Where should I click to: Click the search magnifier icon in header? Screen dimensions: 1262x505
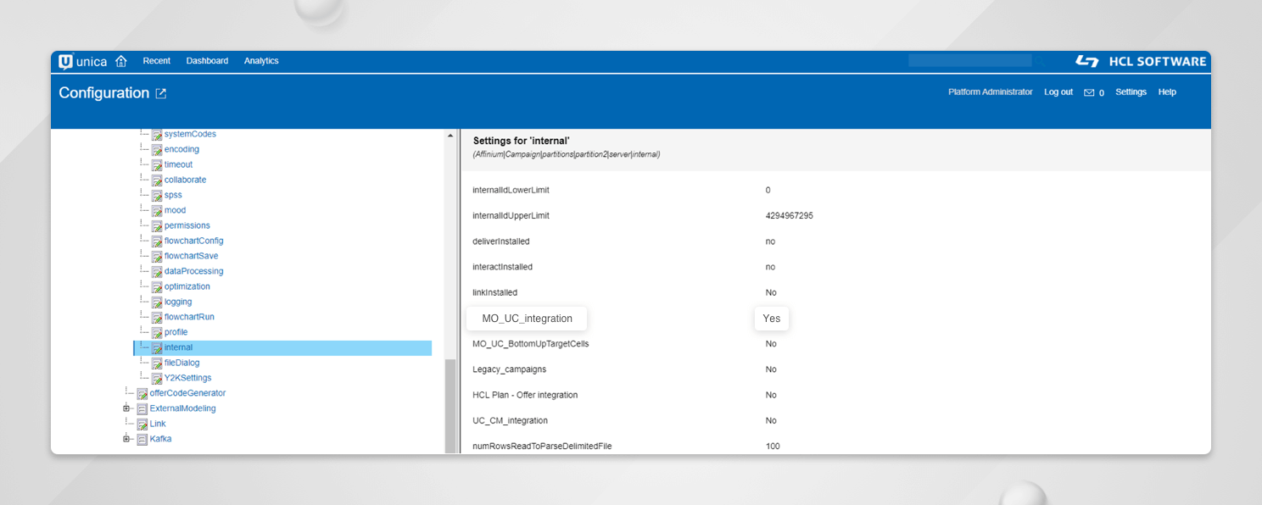[x=1040, y=61]
